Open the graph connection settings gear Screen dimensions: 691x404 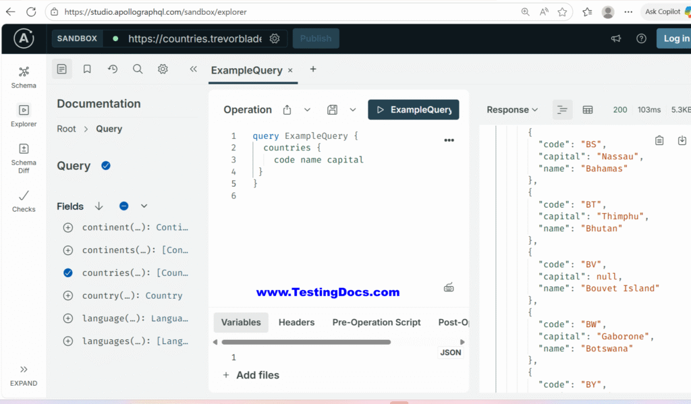click(x=275, y=38)
